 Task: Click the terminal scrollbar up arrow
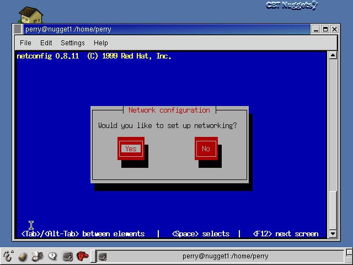tap(333, 55)
